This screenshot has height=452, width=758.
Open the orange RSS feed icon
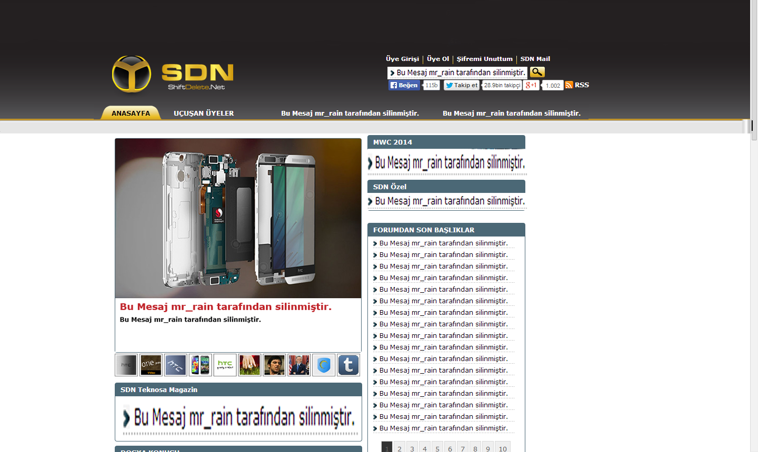coord(568,85)
